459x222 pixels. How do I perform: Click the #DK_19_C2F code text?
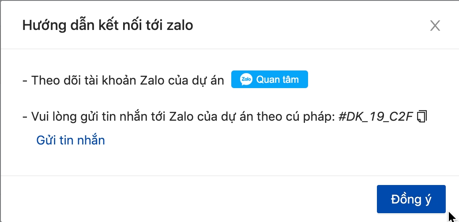[x=376, y=117]
